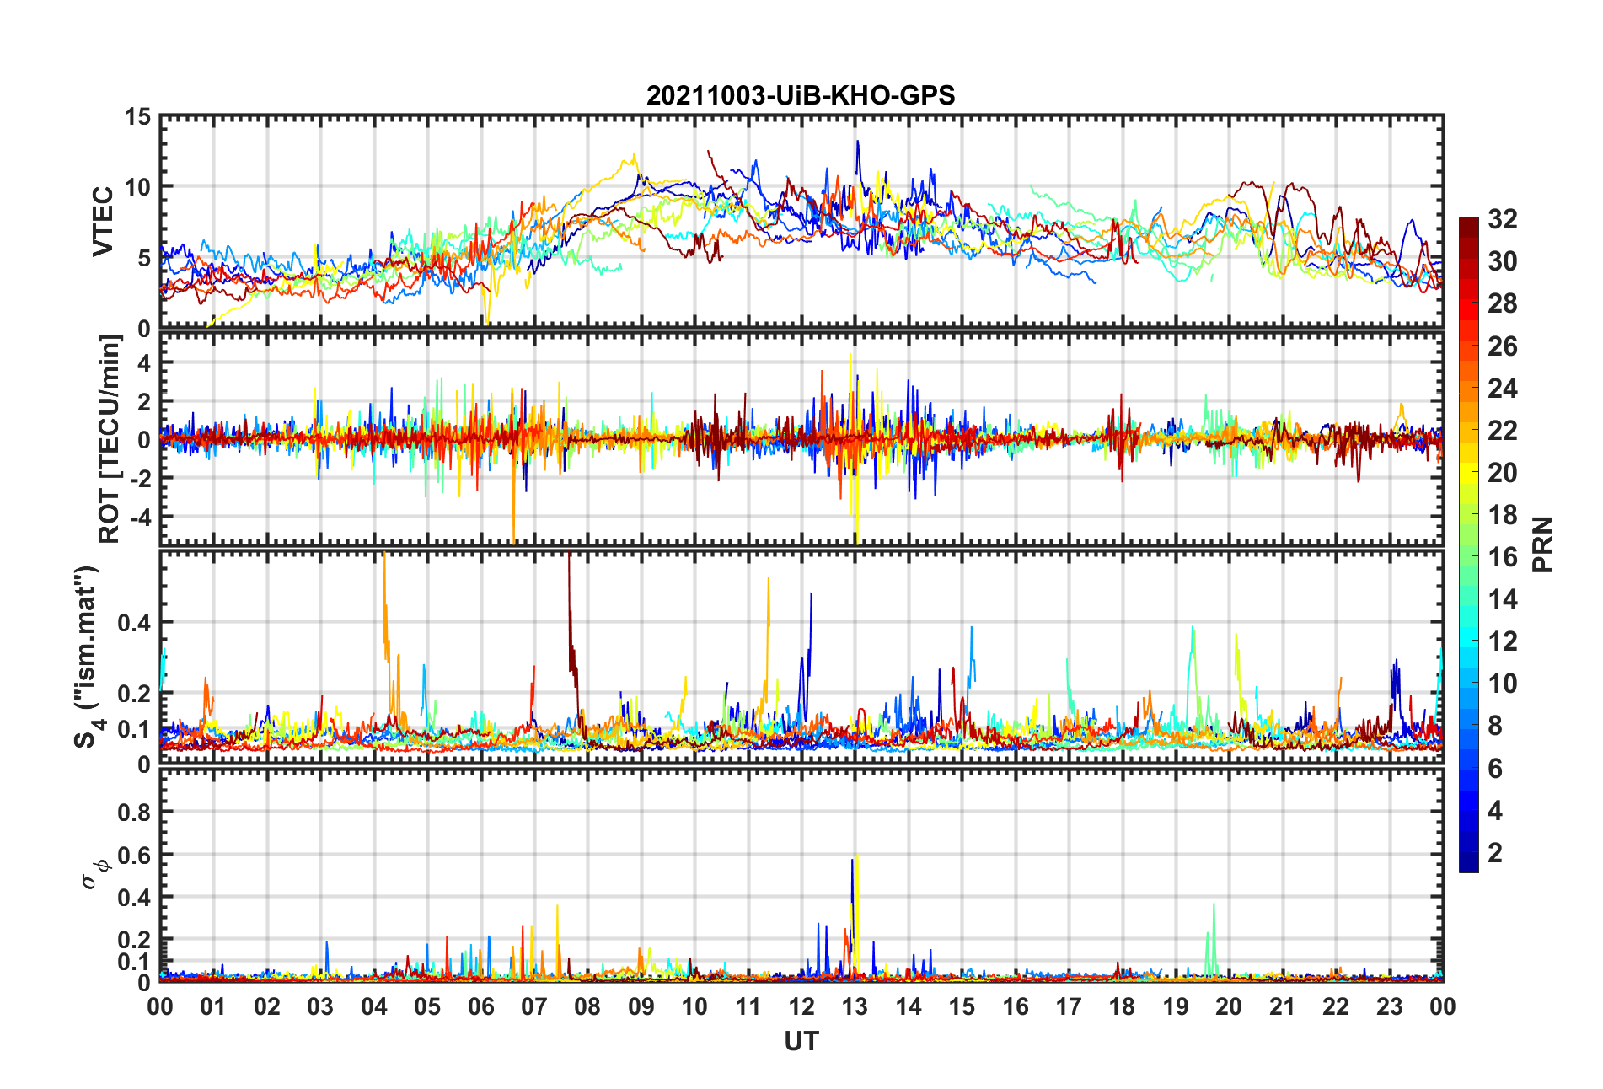The width and height of the screenshot is (1603, 1089).
Task: Click S4 axis tick 0.4
Action: point(134,623)
